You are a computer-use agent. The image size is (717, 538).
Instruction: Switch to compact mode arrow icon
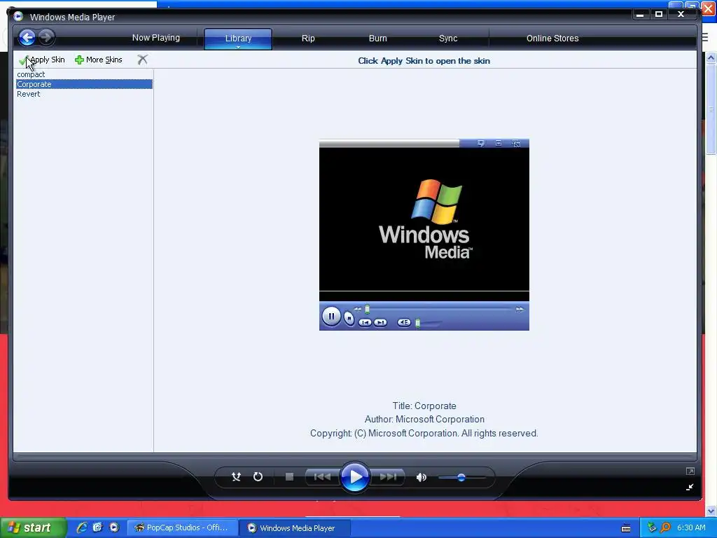[x=690, y=488]
